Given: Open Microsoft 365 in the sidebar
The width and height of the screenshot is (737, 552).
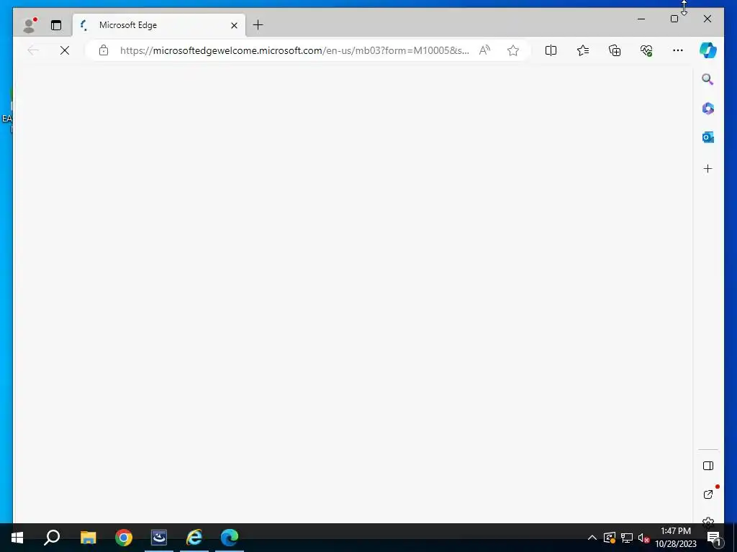Looking at the screenshot, I should (708, 109).
